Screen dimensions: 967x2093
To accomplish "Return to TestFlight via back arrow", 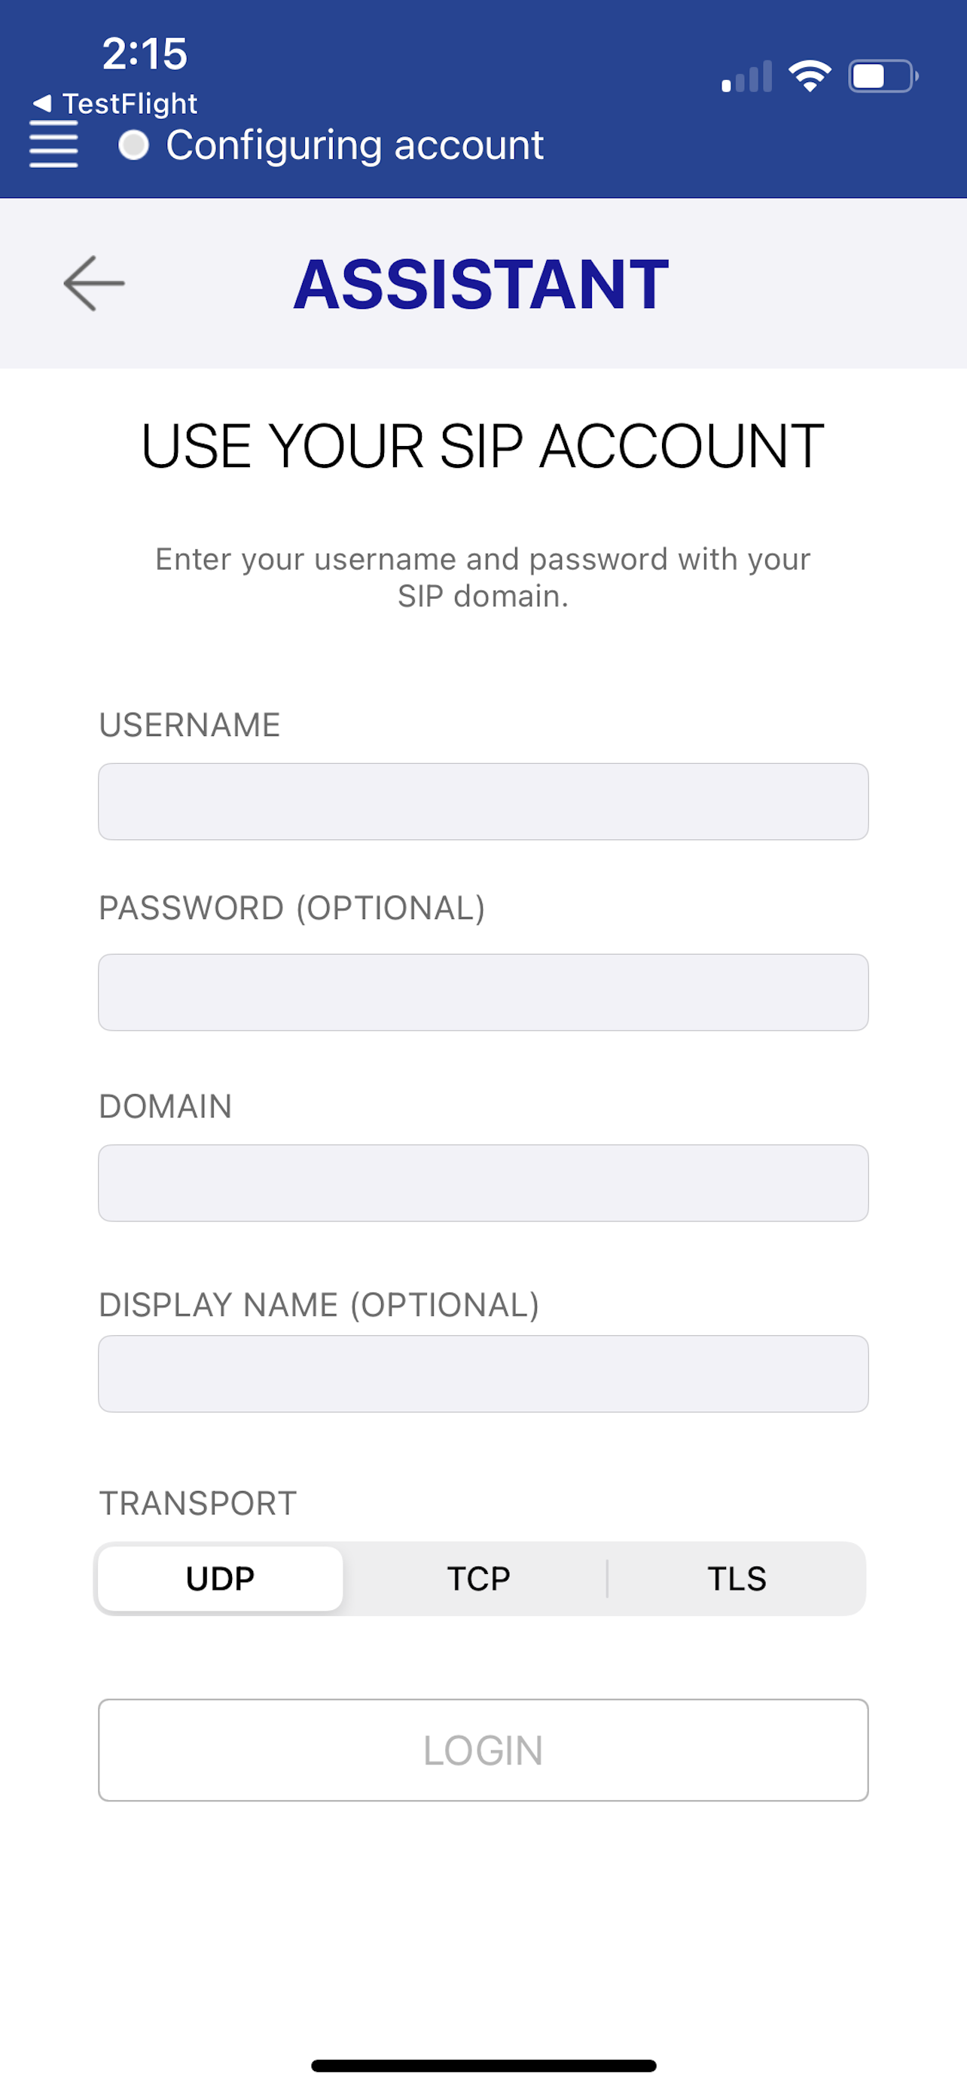I will tap(42, 103).
